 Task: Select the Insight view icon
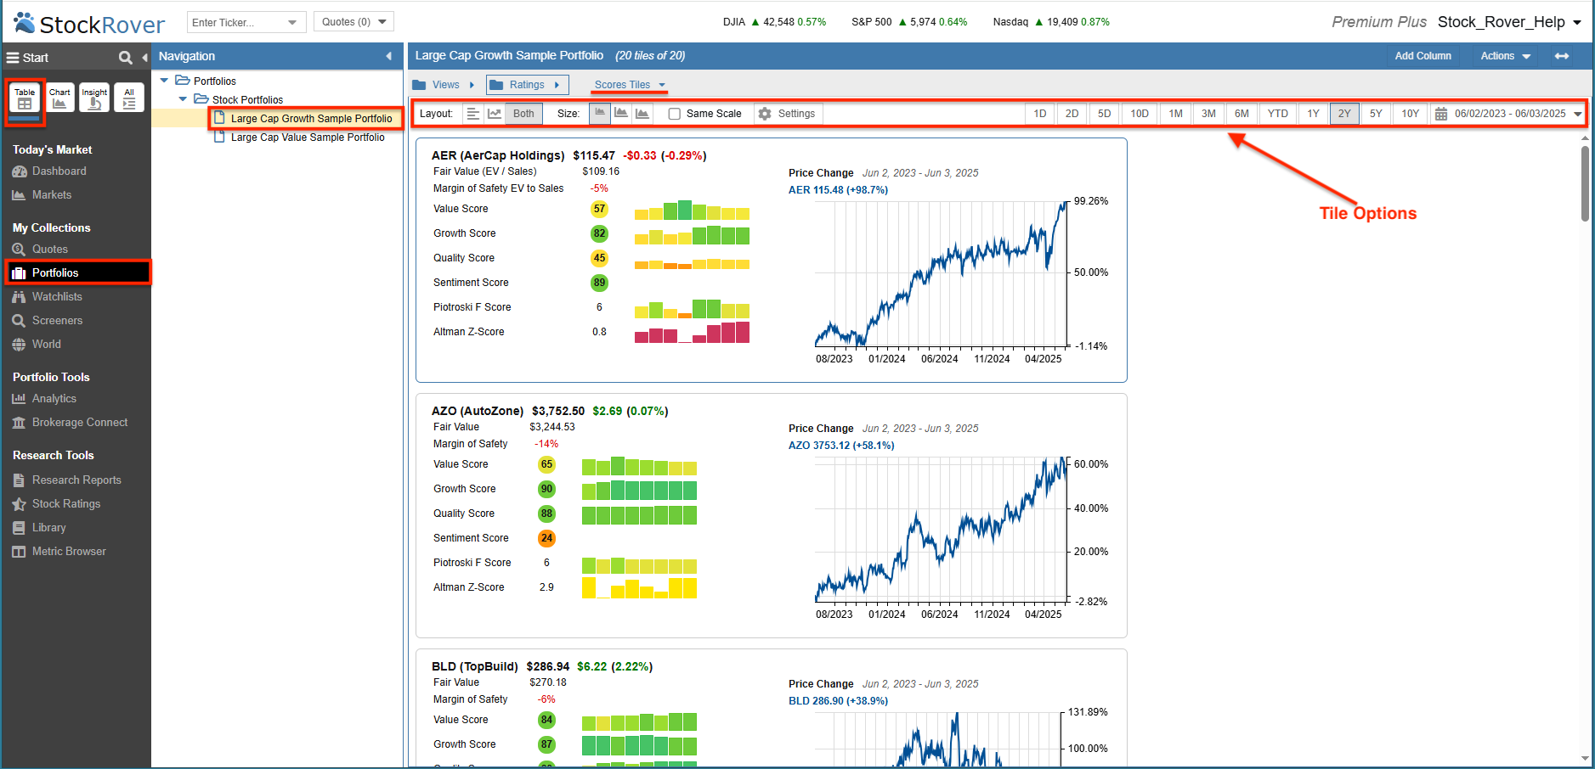94,98
